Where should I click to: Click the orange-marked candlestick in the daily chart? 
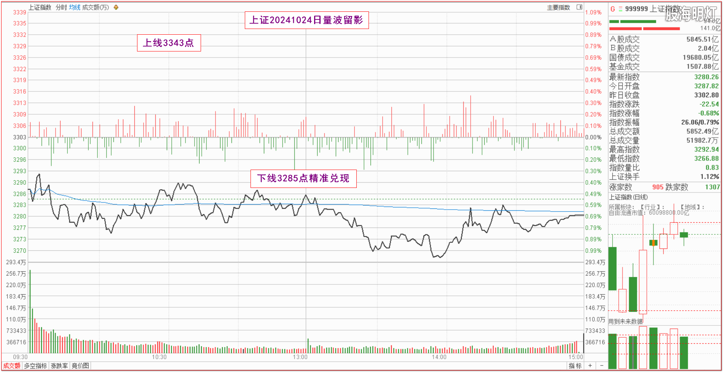coord(653,243)
